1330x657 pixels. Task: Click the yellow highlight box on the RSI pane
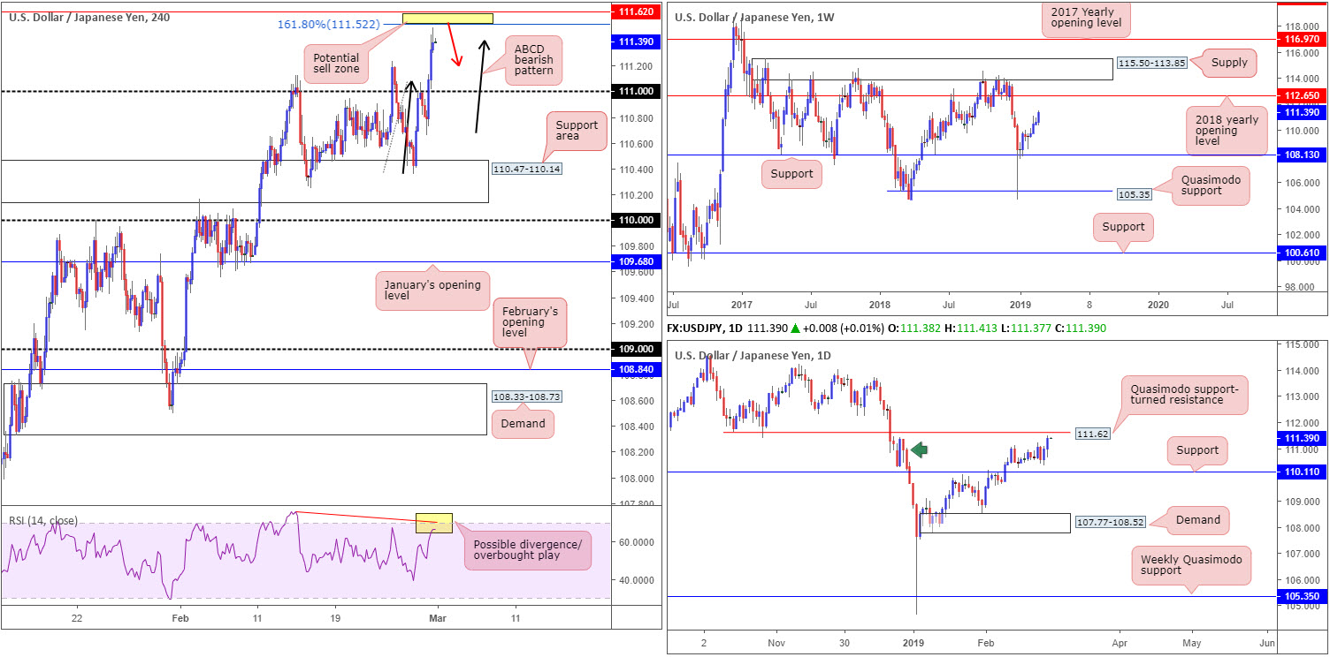434,523
